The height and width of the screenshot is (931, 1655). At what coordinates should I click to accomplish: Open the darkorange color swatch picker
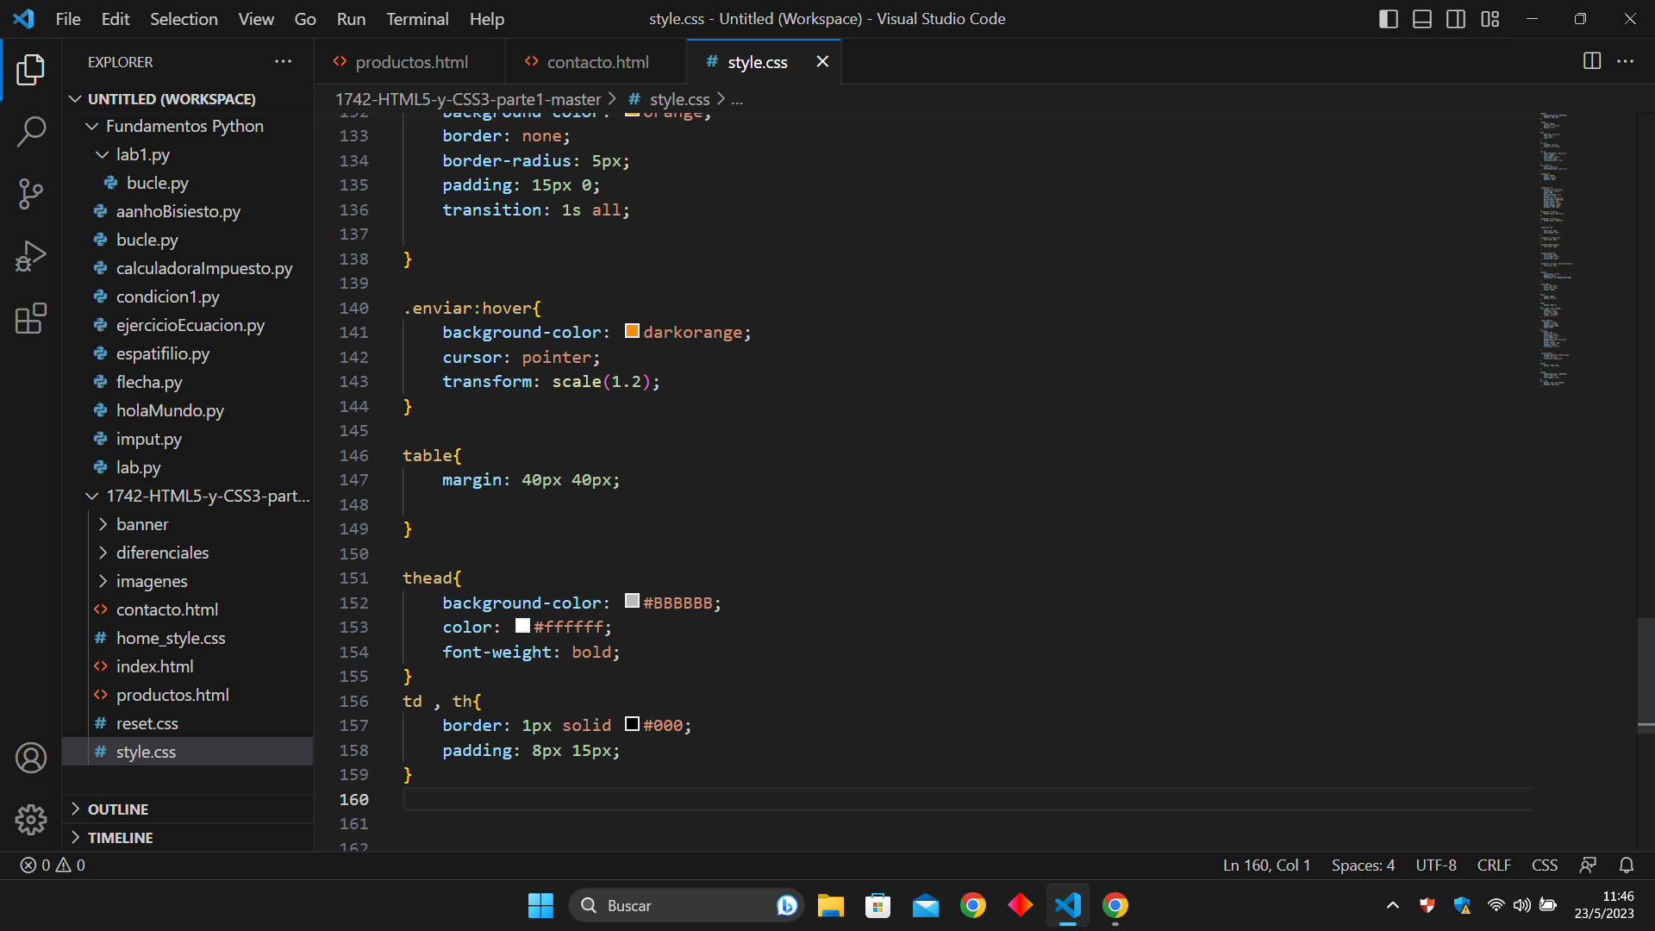632,331
